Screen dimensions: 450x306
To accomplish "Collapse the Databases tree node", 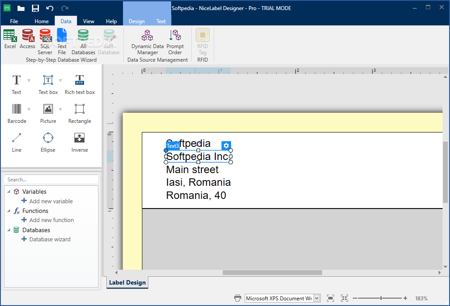I will click(9, 230).
